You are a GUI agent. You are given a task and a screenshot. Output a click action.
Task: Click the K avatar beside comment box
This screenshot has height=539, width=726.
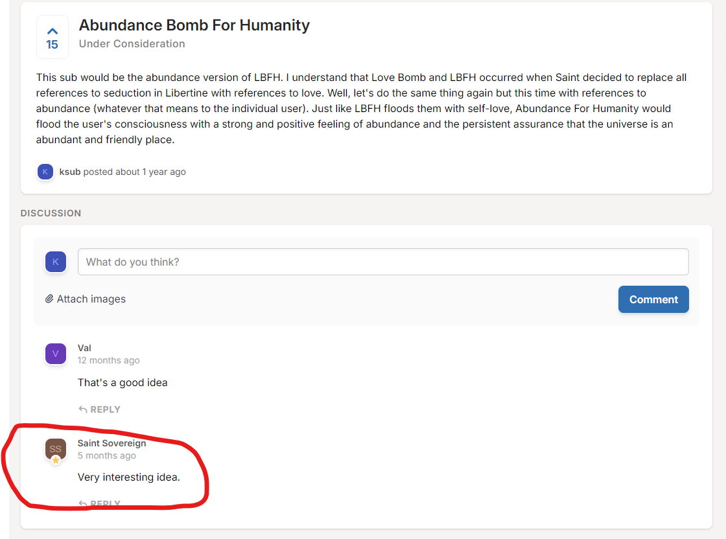tap(56, 262)
